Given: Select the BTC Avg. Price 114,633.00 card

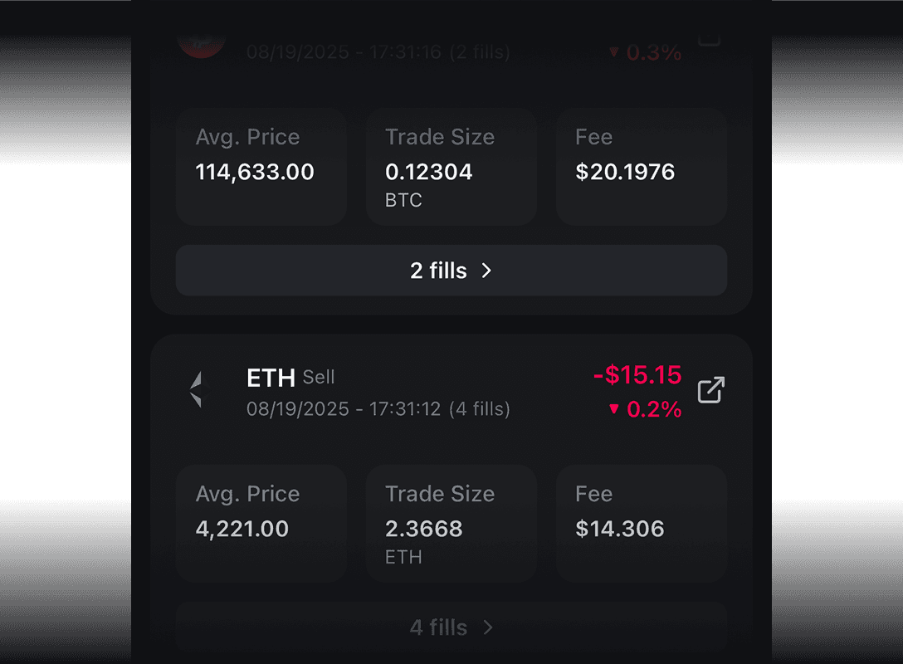Looking at the screenshot, I should (261, 166).
